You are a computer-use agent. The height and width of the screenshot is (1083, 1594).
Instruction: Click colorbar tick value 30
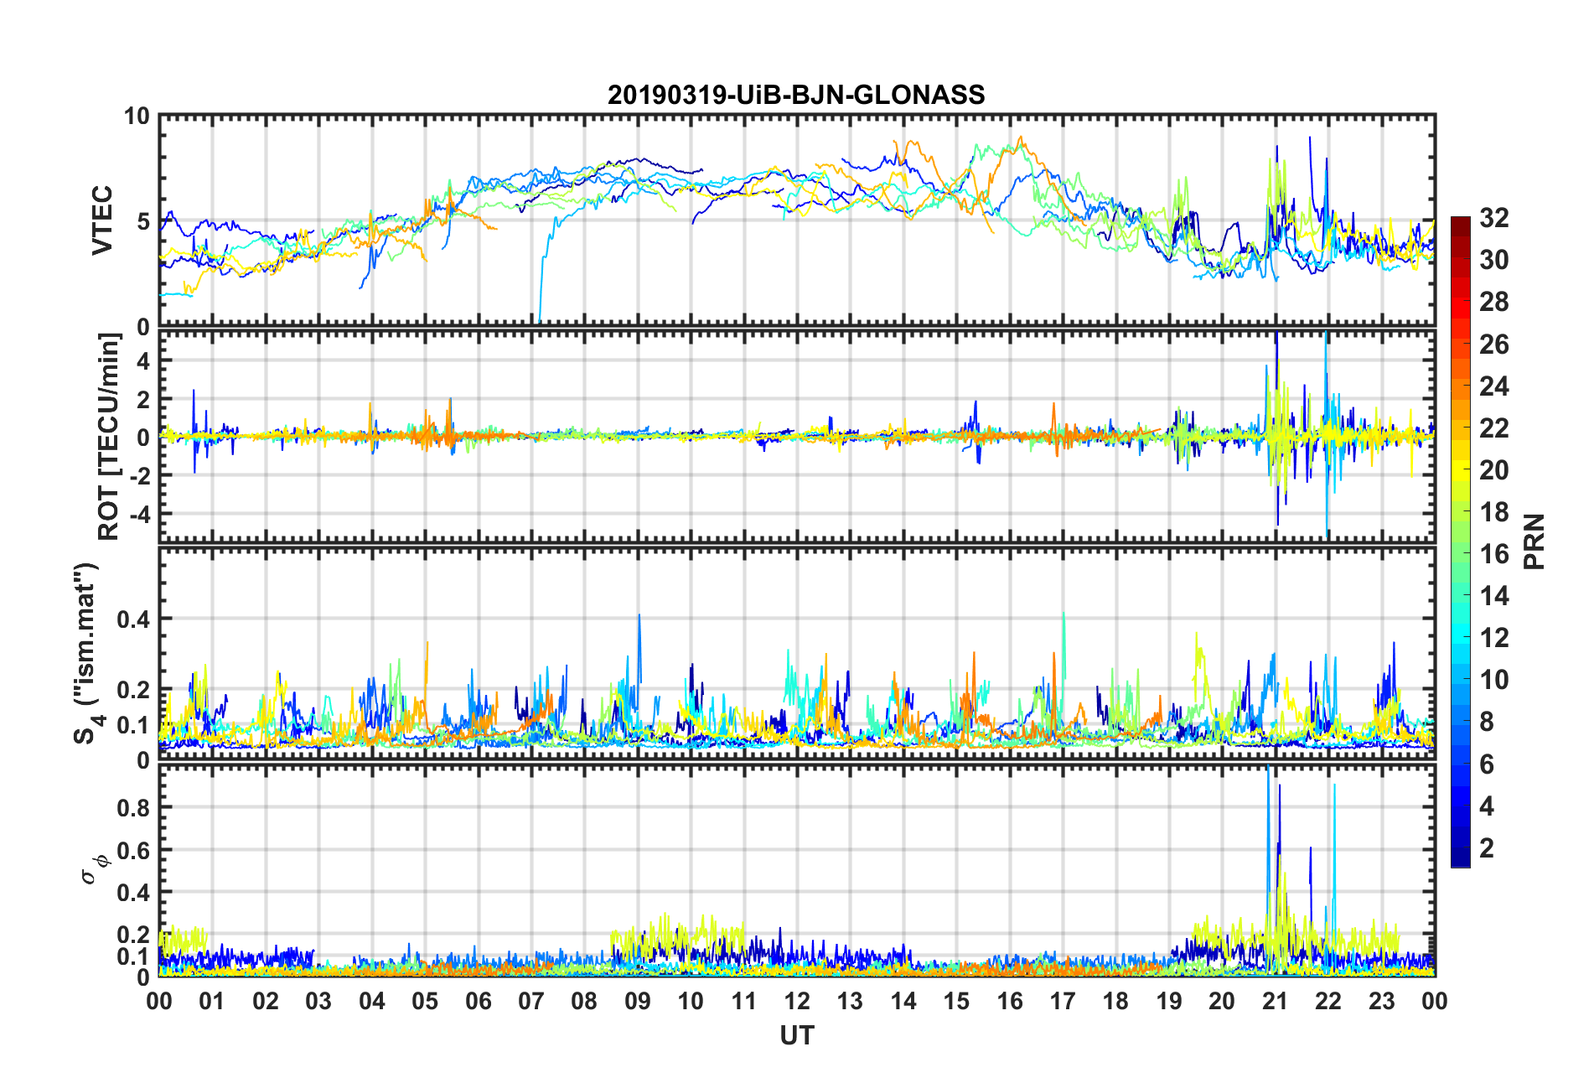click(1493, 260)
